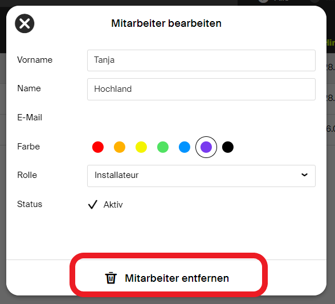Click the Status label

coord(30,204)
